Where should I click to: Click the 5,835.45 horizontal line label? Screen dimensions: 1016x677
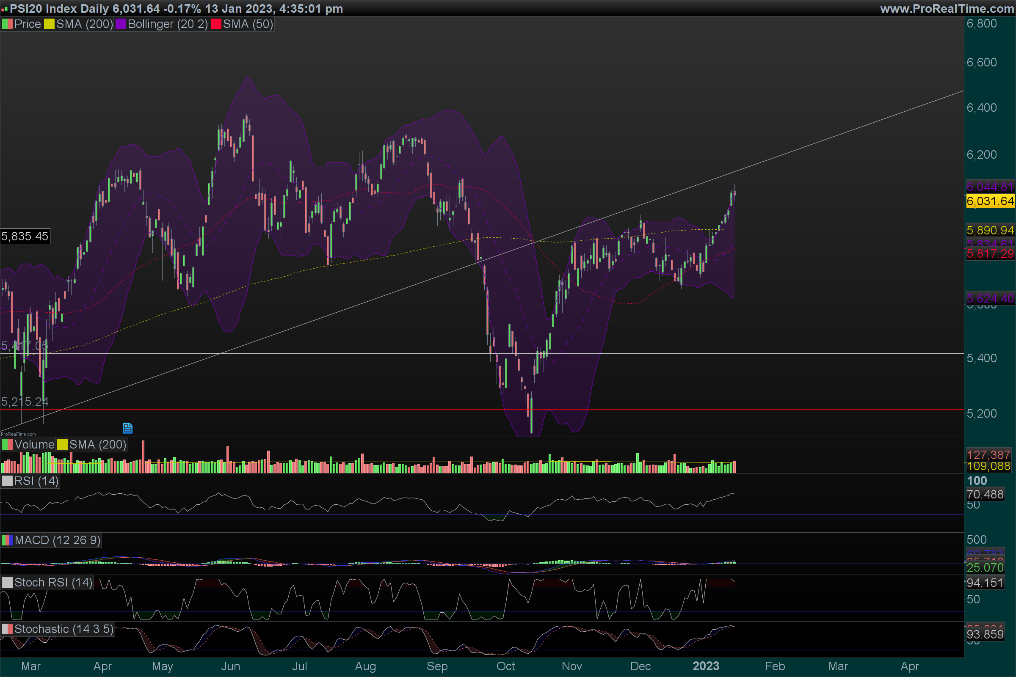coord(25,236)
